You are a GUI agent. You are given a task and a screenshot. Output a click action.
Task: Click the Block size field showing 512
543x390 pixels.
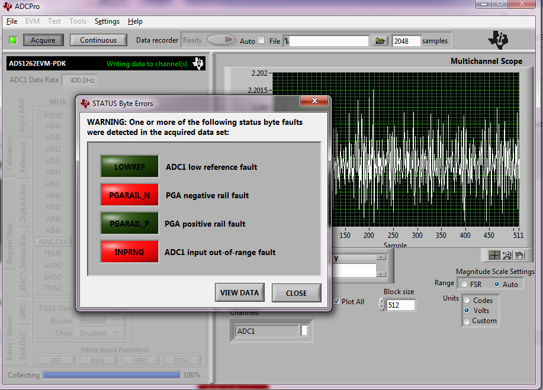[401, 305]
